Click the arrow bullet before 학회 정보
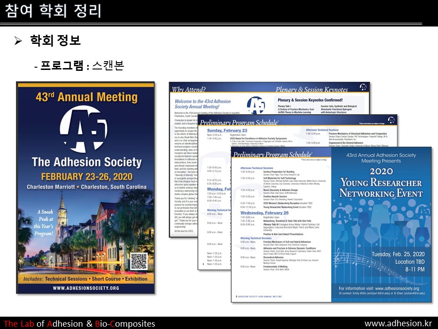 point(18,41)
